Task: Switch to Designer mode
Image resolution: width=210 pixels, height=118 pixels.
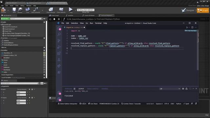Action: [188, 10]
